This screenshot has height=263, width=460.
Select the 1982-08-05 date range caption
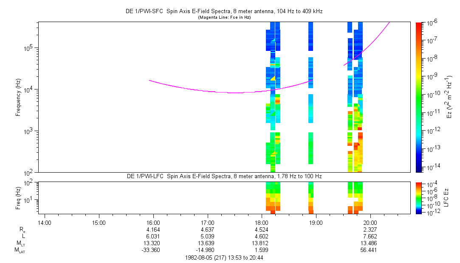[225, 257]
